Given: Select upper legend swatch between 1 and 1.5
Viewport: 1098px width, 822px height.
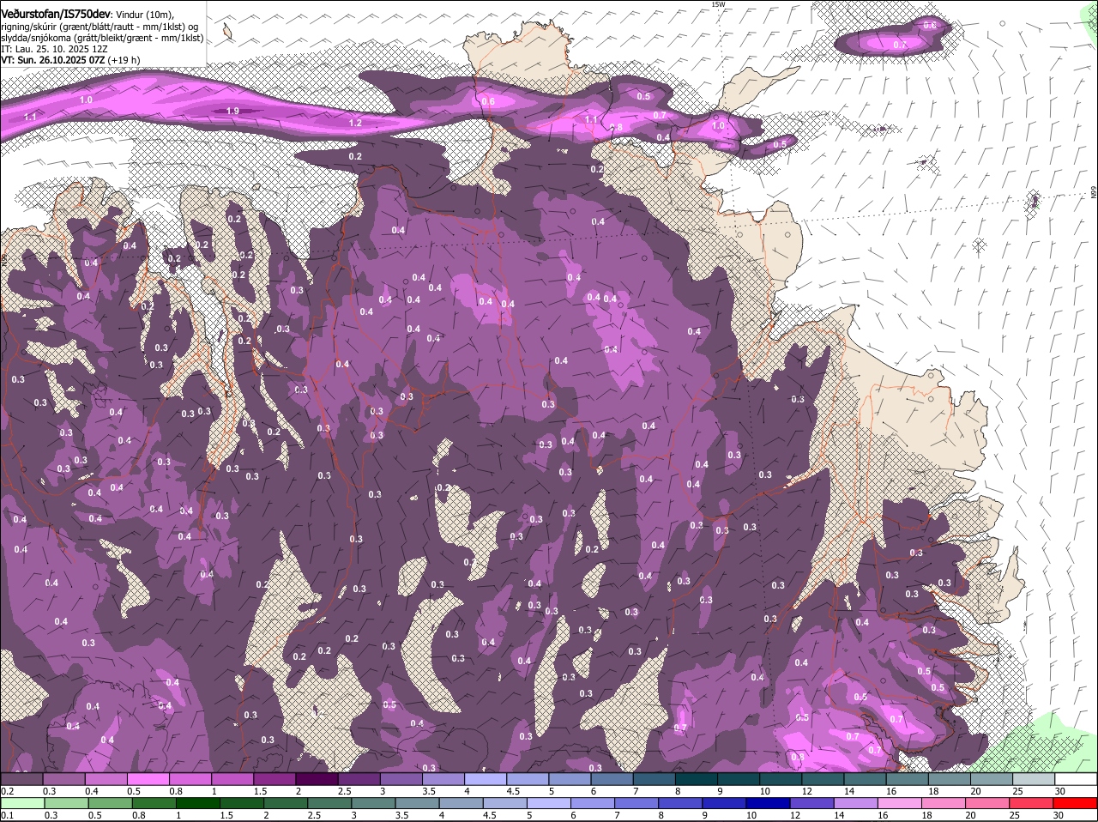Looking at the screenshot, I should (x=232, y=778).
